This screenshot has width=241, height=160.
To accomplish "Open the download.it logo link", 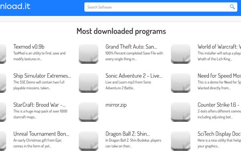I will (x=15, y=6).
